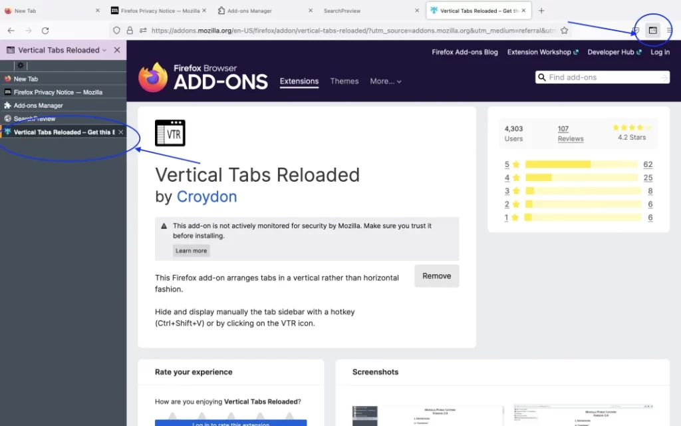681x426 pixels.
Task: Go back with the browser back arrow
Action: coord(11,31)
